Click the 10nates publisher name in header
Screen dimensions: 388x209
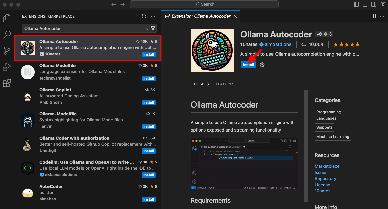click(x=249, y=44)
